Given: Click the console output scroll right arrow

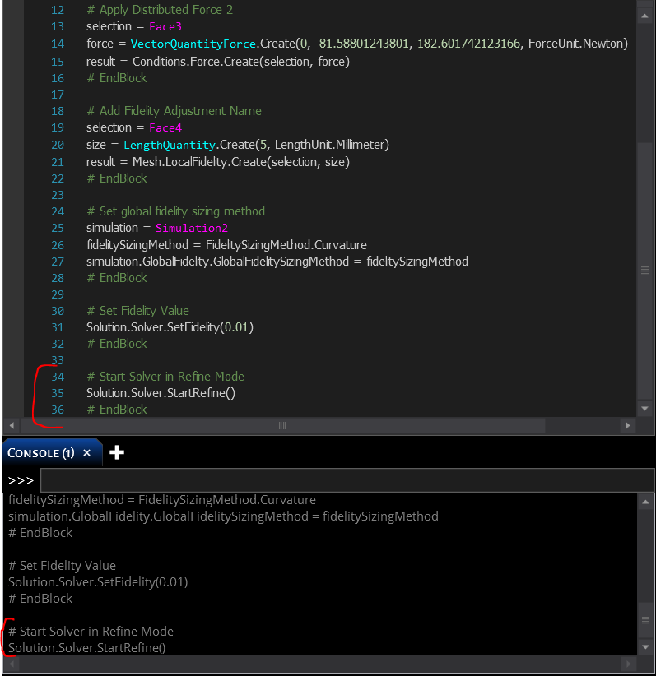Looking at the screenshot, I should tap(628, 664).
